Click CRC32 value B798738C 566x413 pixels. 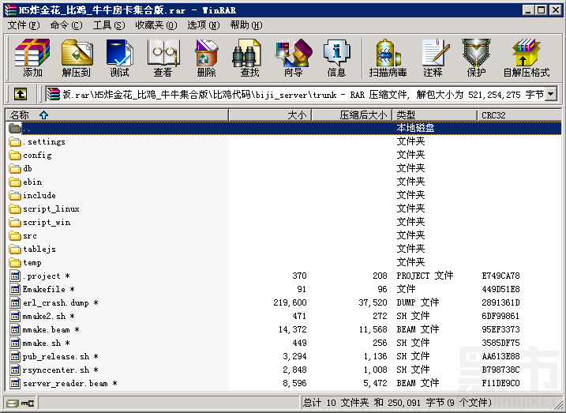tap(500, 370)
